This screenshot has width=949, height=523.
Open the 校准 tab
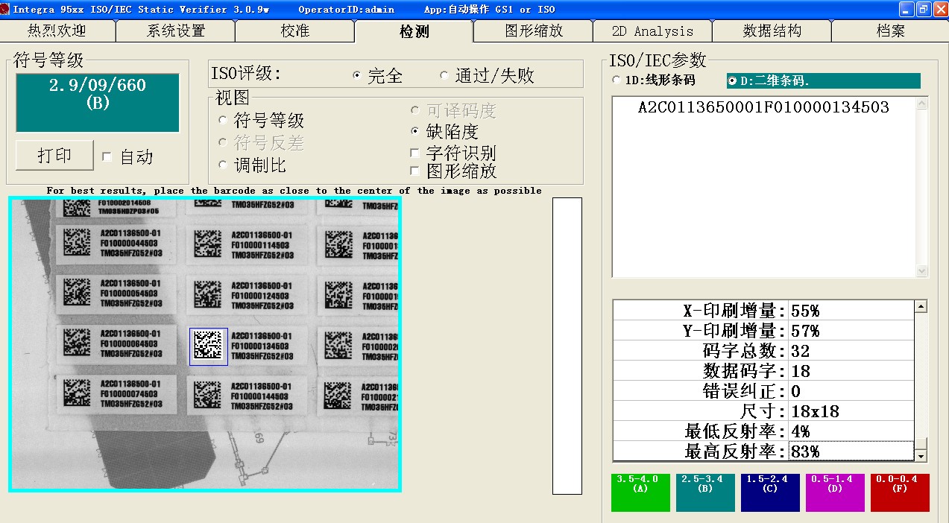tap(295, 31)
